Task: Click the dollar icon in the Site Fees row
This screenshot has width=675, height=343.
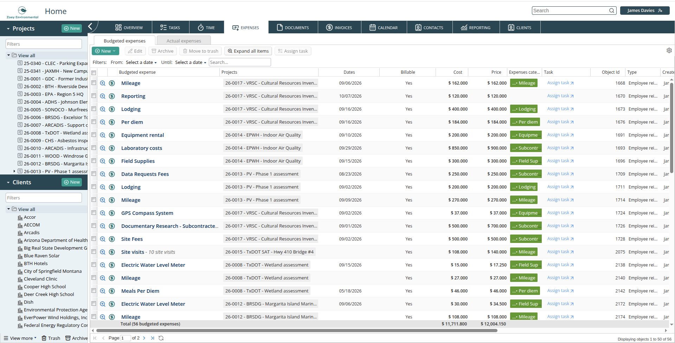Action: point(112,239)
